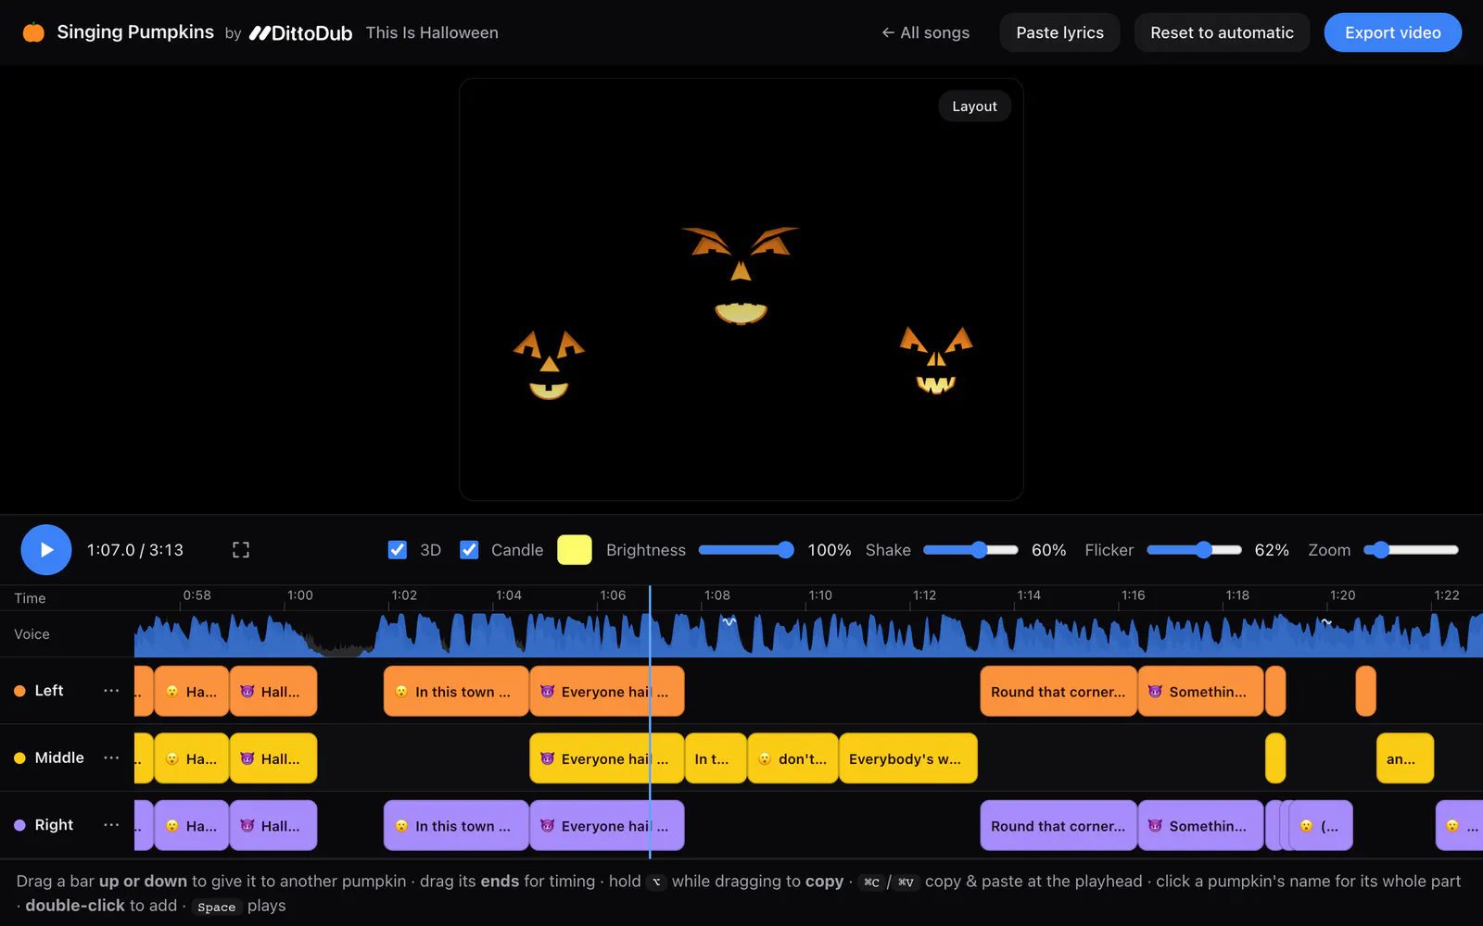This screenshot has height=926, width=1483.
Task: Click the 1:14 mark on the time ruler
Action: [x=1029, y=595]
